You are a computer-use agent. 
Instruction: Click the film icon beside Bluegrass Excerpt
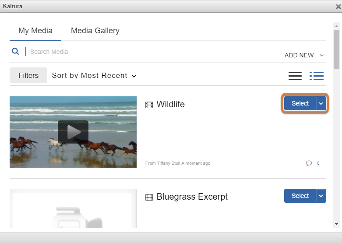click(x=149, y=197)
